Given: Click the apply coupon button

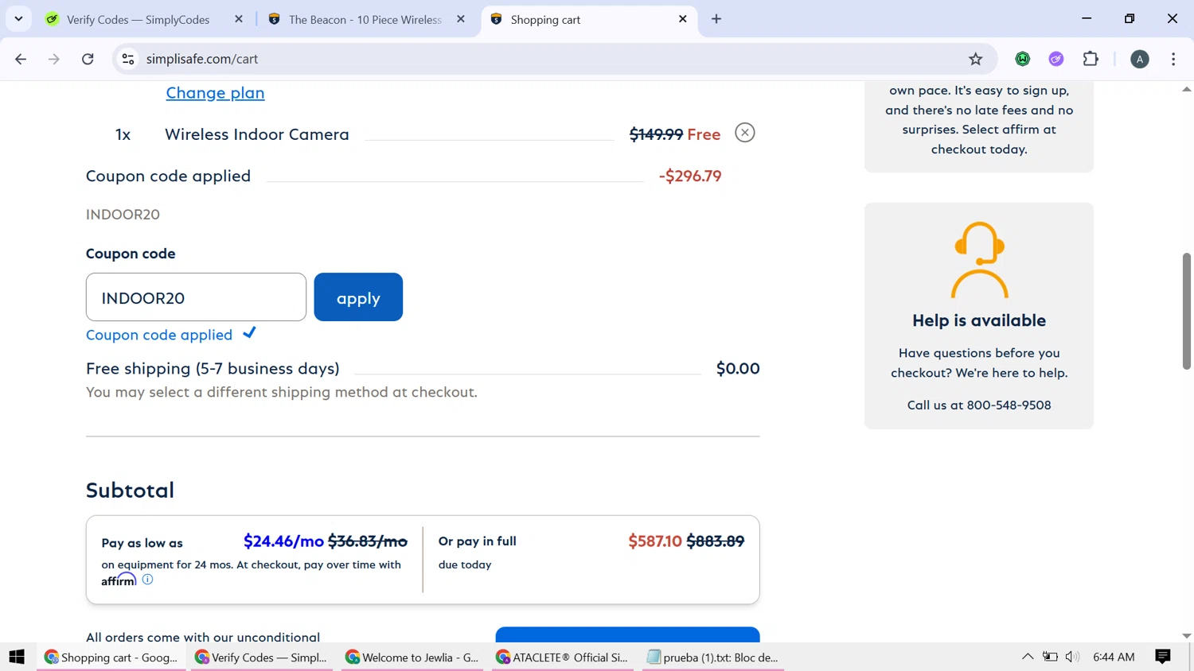Looking at the screenshot, I should coord(358,297).
